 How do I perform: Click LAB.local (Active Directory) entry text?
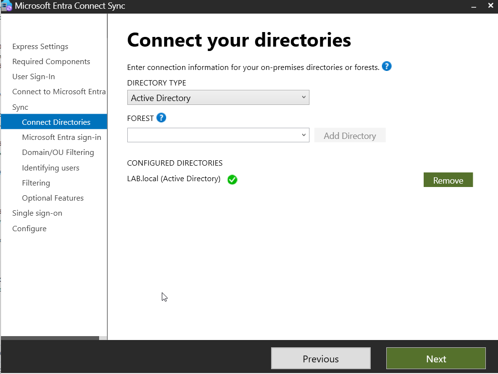tap(174, 179)
